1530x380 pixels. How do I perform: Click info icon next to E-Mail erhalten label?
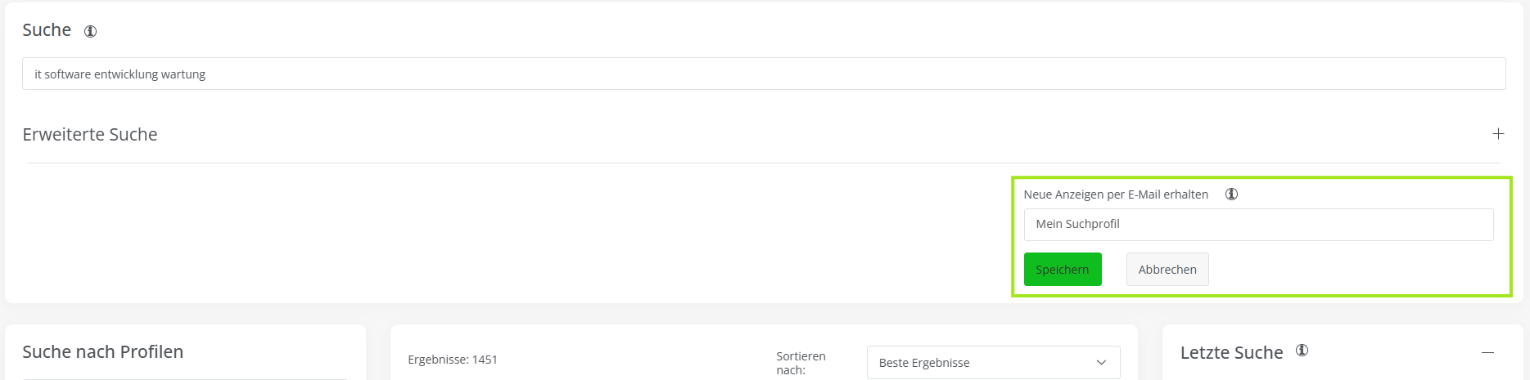(1231, 194)
